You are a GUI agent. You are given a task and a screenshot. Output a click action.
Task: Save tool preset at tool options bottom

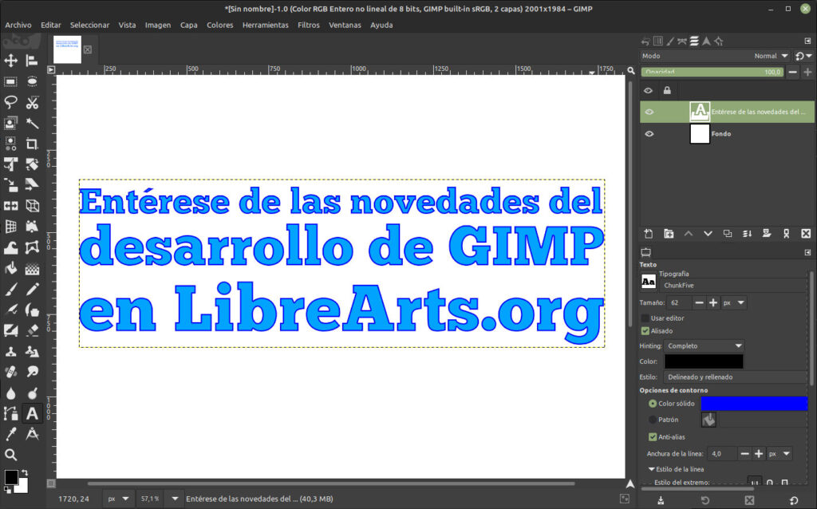661,500
